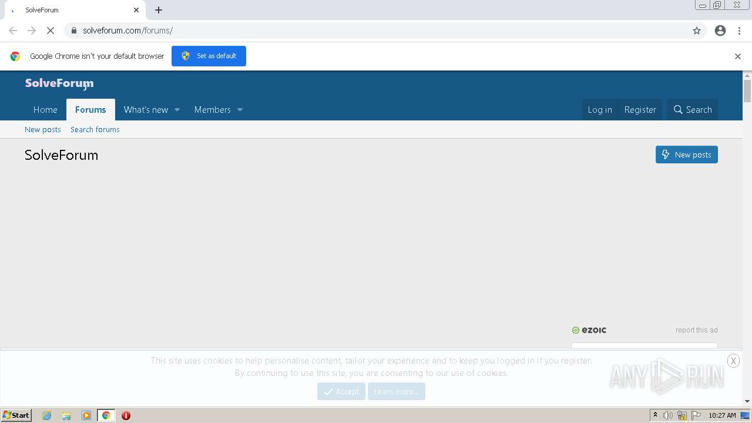This screenshot has height=423, width=752.
Task: Click the ezoic ad logo
Action: (x=589, y=330)
